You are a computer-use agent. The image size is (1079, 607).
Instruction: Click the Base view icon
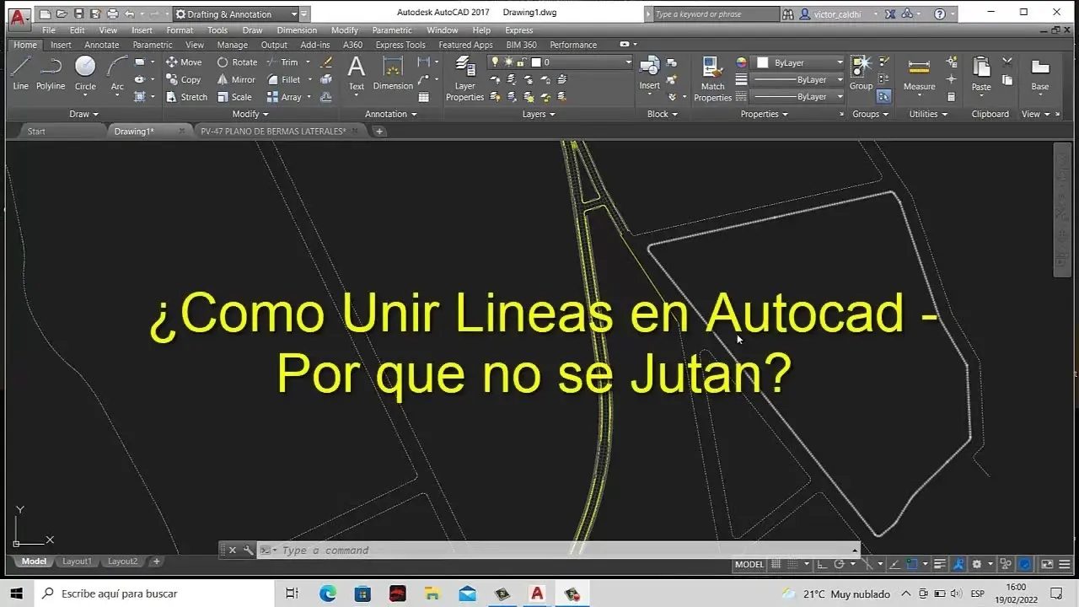(x=1040, y=73)
